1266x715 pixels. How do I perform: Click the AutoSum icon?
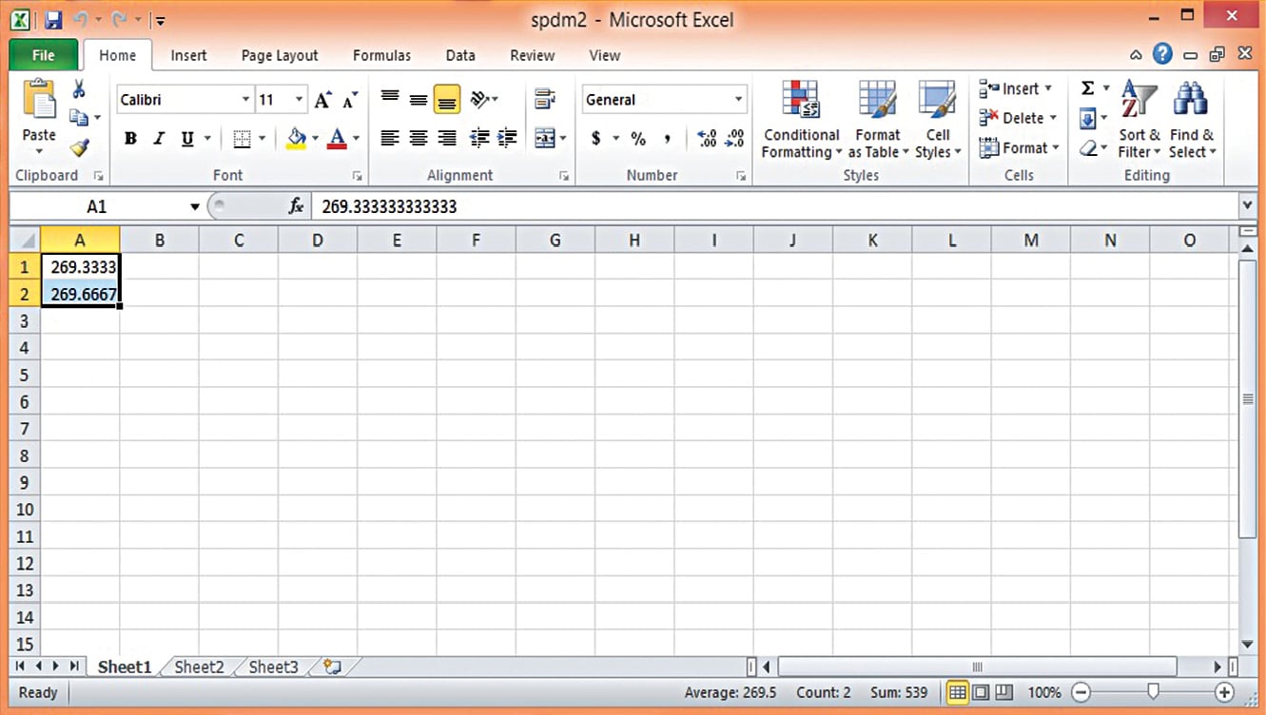pyautogui.click(x=1090, y=87)
